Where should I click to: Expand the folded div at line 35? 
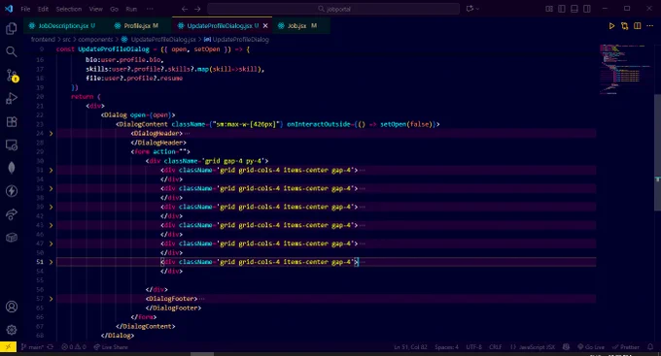[51, 188]
